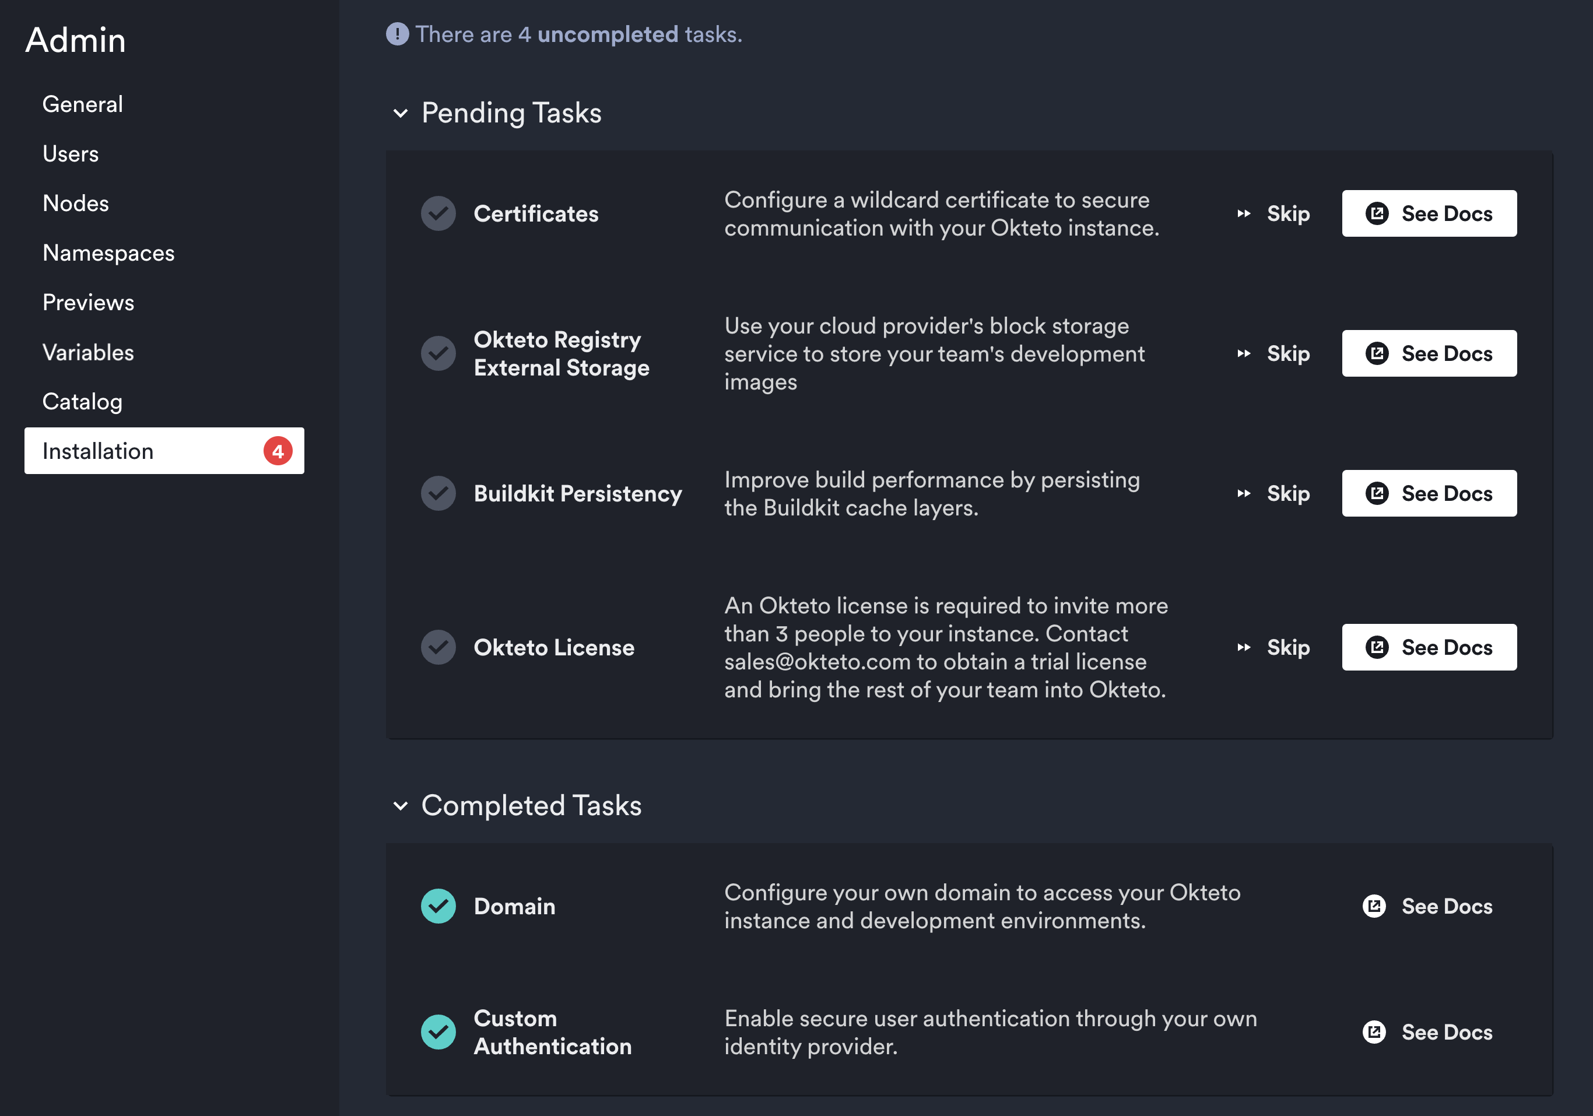Viewport: 1593px width, 1116px height.
Task: Open the Nodes admin page
Action: tap(76, 203)
